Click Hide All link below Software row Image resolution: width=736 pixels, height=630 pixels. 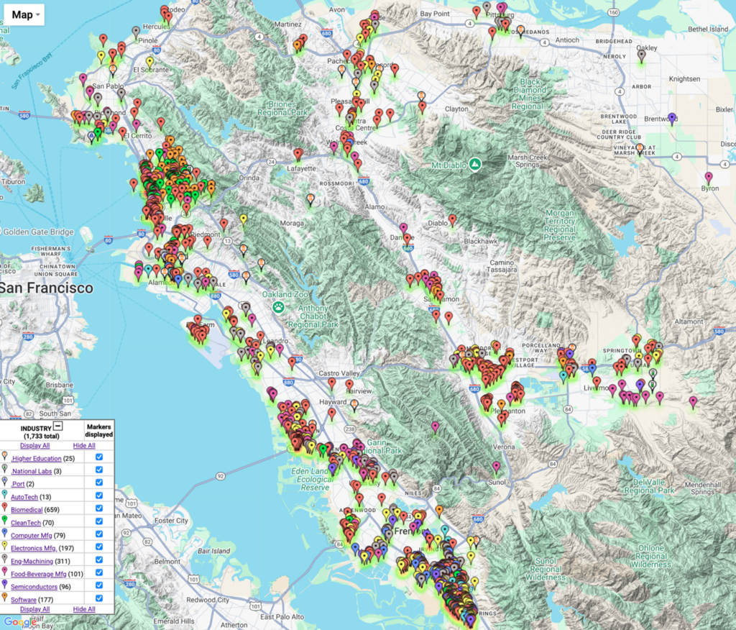pyautogui.click(x=84, y=609)
